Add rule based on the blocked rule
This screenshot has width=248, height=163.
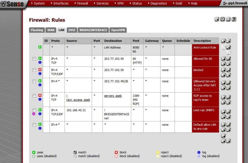pyautogui.click(x=228, y=75)
